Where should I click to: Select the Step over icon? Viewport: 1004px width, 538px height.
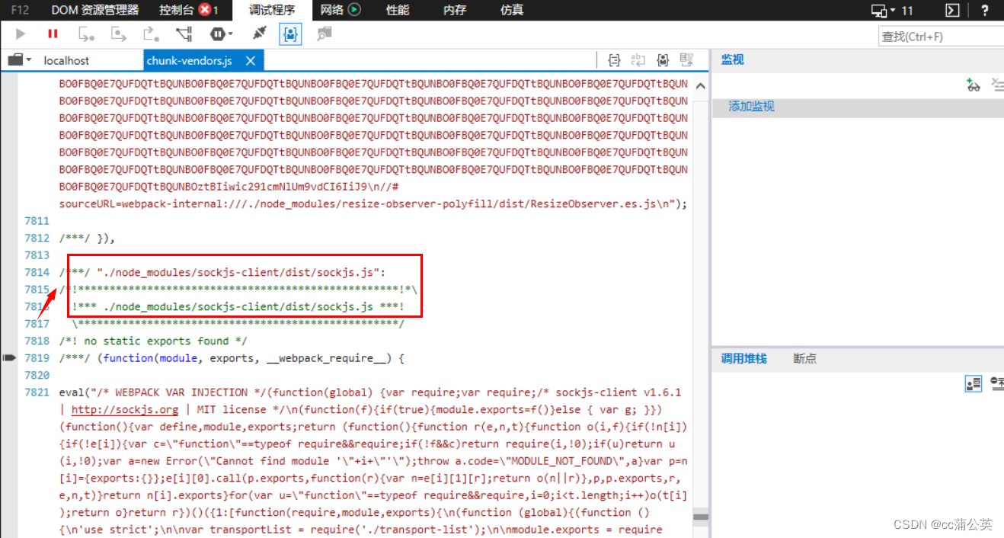[x=118, y=34]
